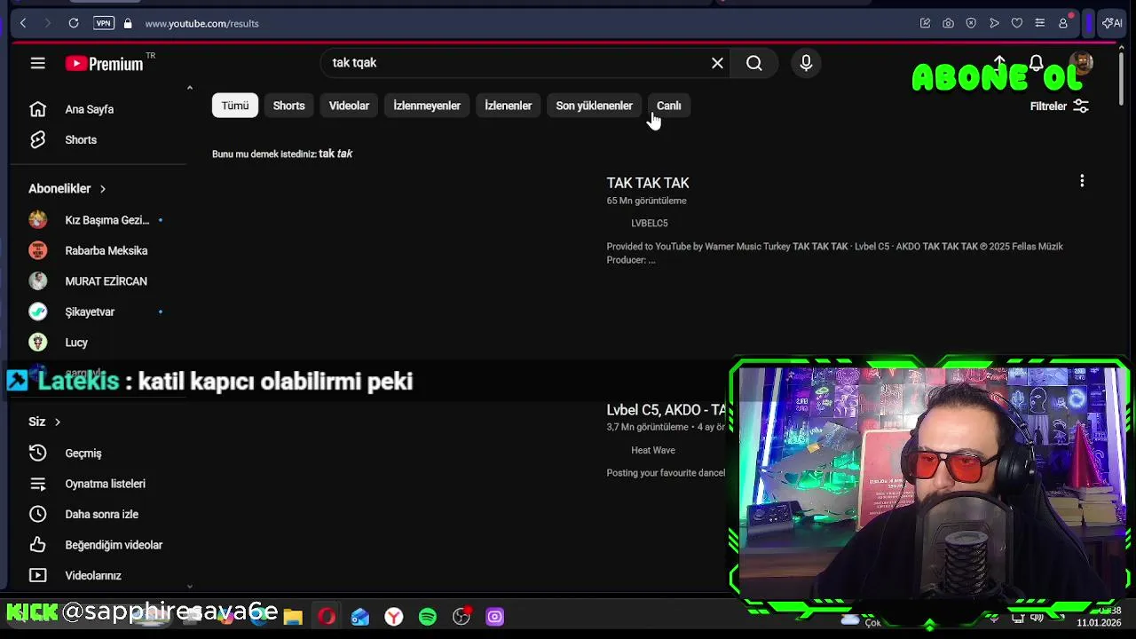The height and width of the screenshot is (639, 1136).
Task: Open the Lvbel C5, AKDO video title
Action: [667, 410]
